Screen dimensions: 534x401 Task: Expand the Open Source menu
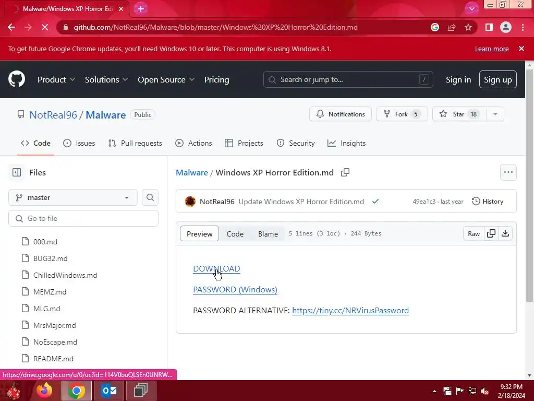(x=166, y=79)
